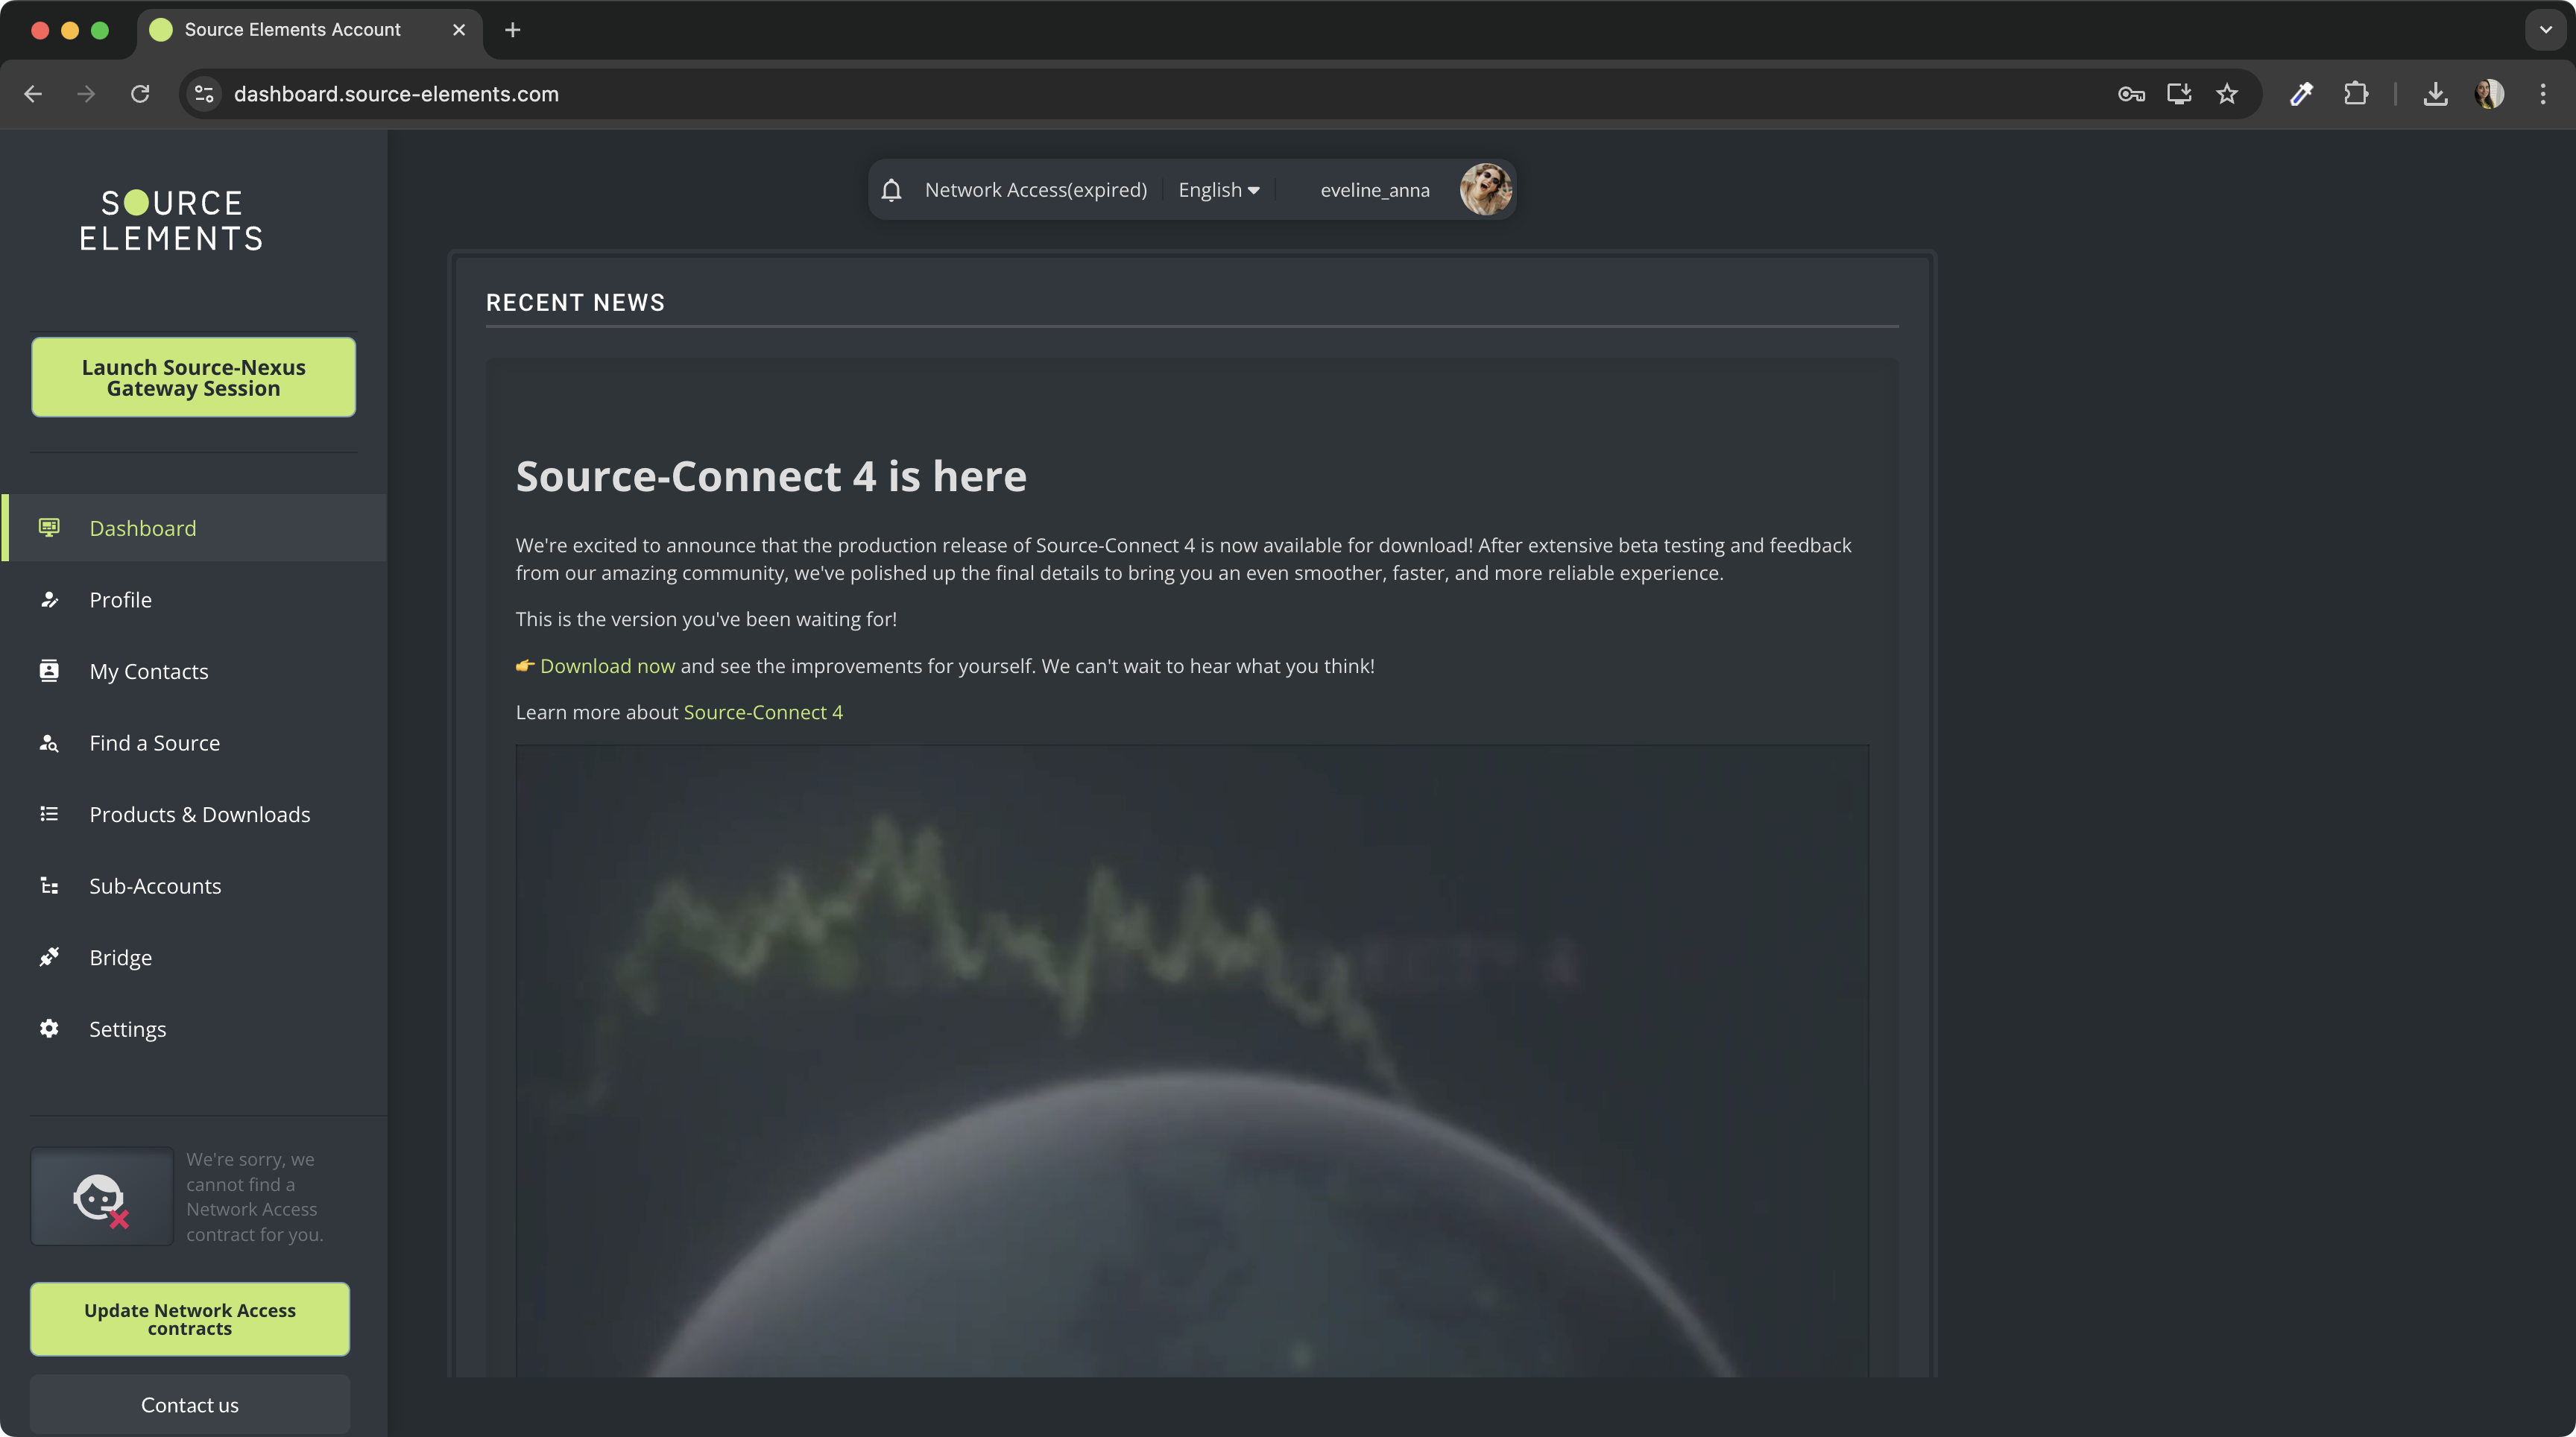
Task: Select the Source Elements Account tab
Action: pos(292,30)
